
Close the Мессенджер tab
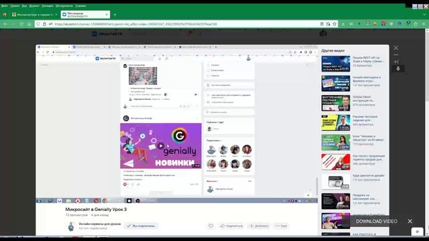[107, 15]
